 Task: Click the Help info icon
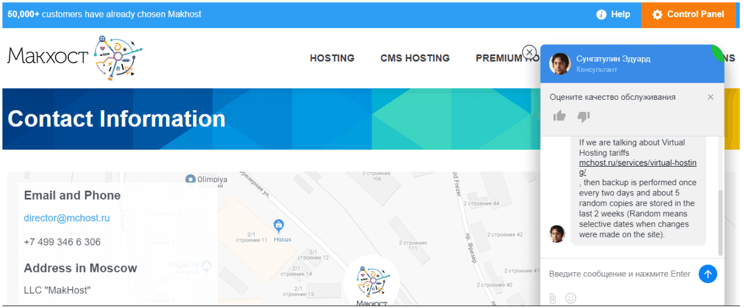click(601, 15)
